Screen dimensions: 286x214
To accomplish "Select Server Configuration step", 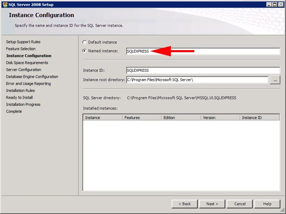I will tap(23, 70).
